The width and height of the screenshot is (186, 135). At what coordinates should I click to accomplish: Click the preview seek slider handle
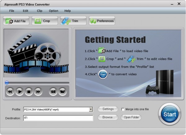coord(7,82)
